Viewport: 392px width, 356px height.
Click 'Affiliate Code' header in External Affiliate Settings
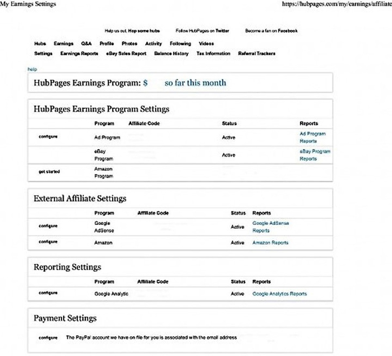153,213
